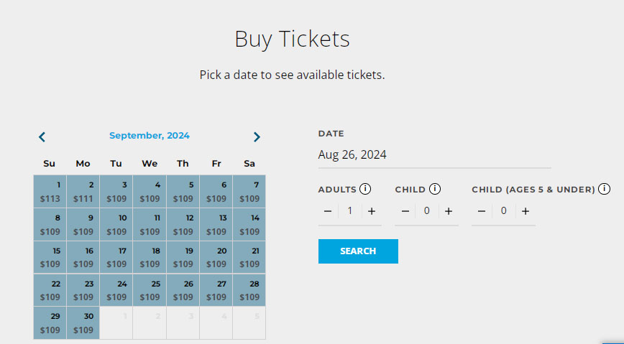Pick September 30 date cell
Viewport: 624px width, 344px height.
tap(83, 323)
